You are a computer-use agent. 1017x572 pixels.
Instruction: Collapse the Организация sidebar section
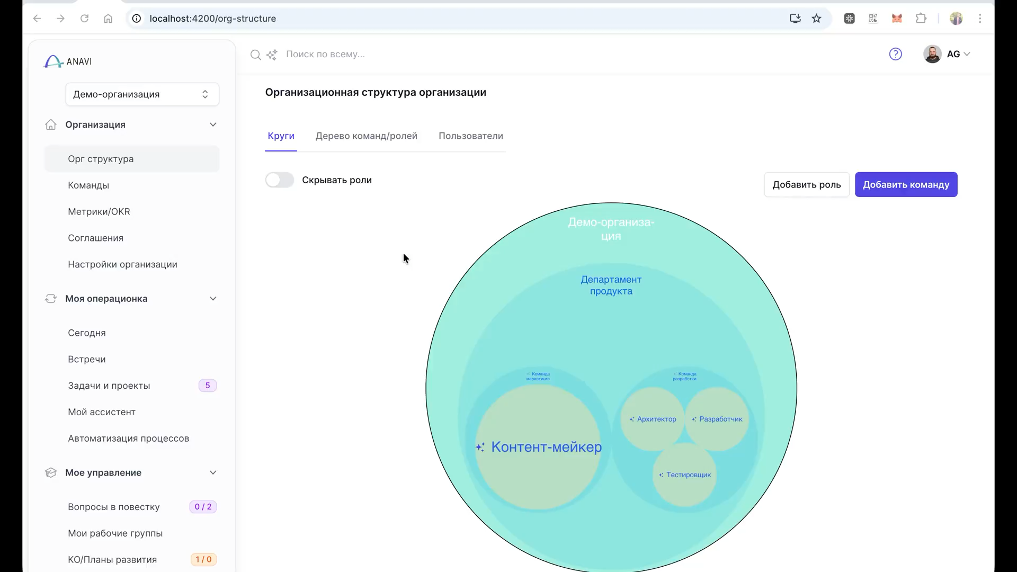[x=213, y=124]
